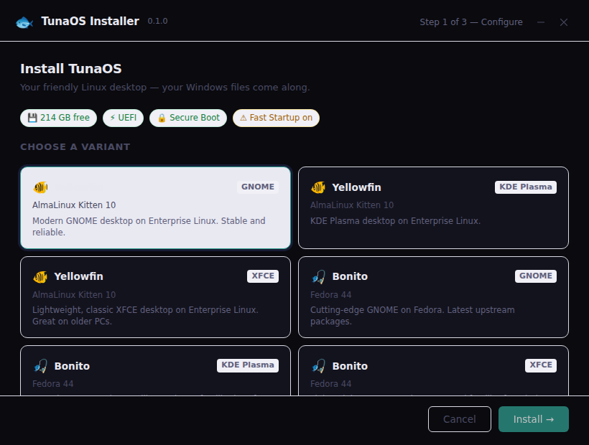Minimize the installer window
589x445 pixels.
pyautogui.click(x=541, y=22)
